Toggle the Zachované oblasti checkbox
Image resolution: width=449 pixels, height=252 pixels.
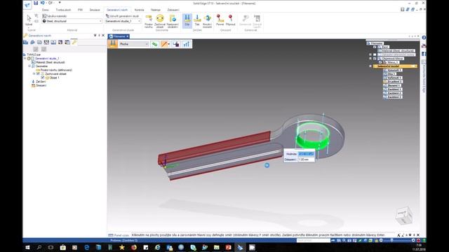pyautogui.click(x=38, y=73)
